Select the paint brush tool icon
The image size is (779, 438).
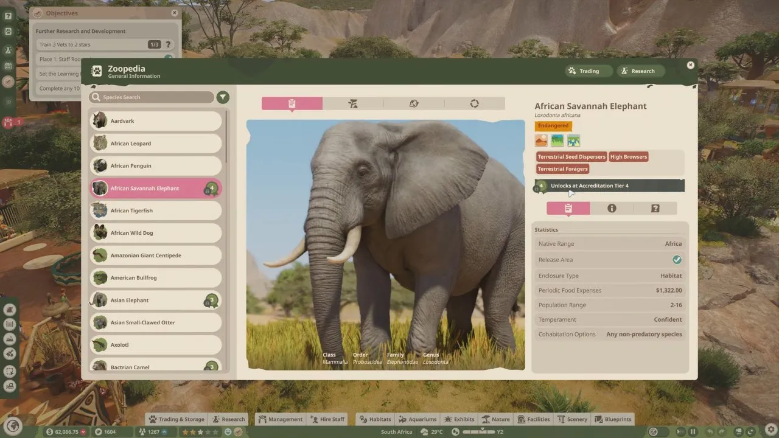click(x=9, y=353)
